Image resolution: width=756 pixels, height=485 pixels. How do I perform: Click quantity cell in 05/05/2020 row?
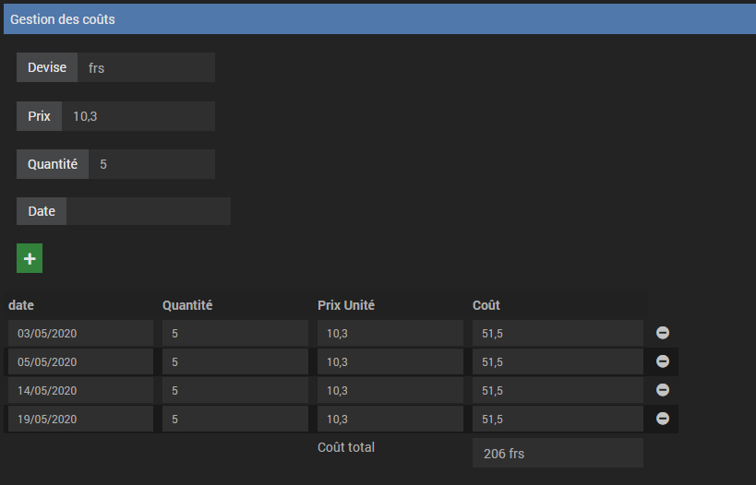(x=235, y=361)
